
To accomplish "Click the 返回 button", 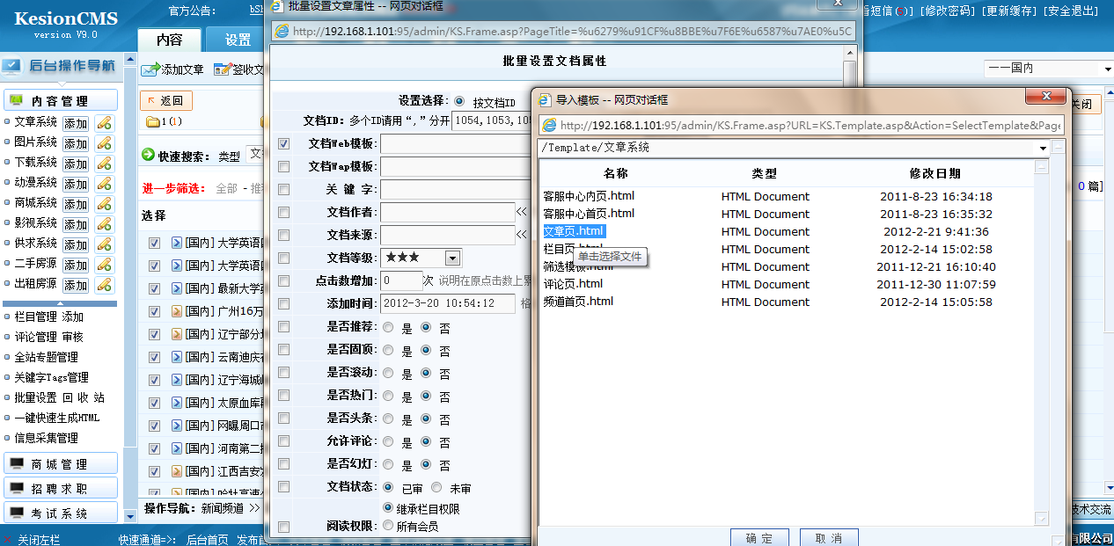I will 165,101.
